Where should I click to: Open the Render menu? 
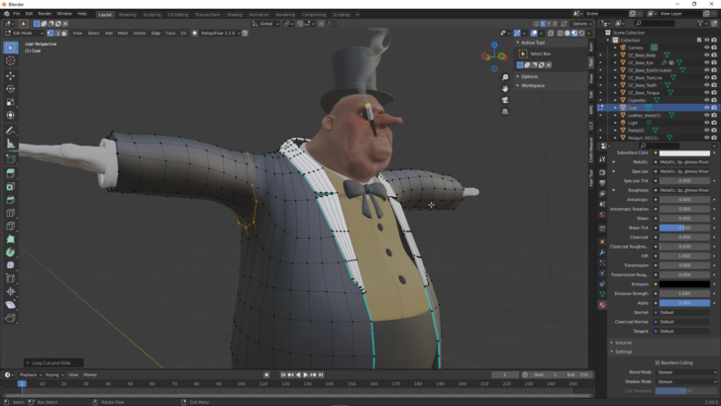point(43,14)
